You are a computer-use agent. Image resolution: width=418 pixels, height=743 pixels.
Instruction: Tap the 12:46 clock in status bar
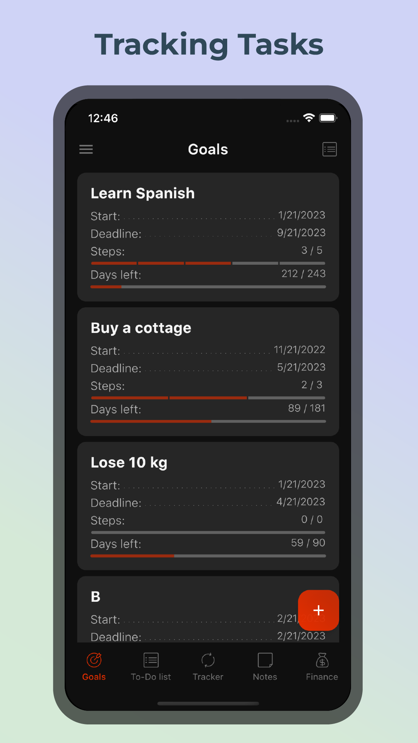coord(103,118)
